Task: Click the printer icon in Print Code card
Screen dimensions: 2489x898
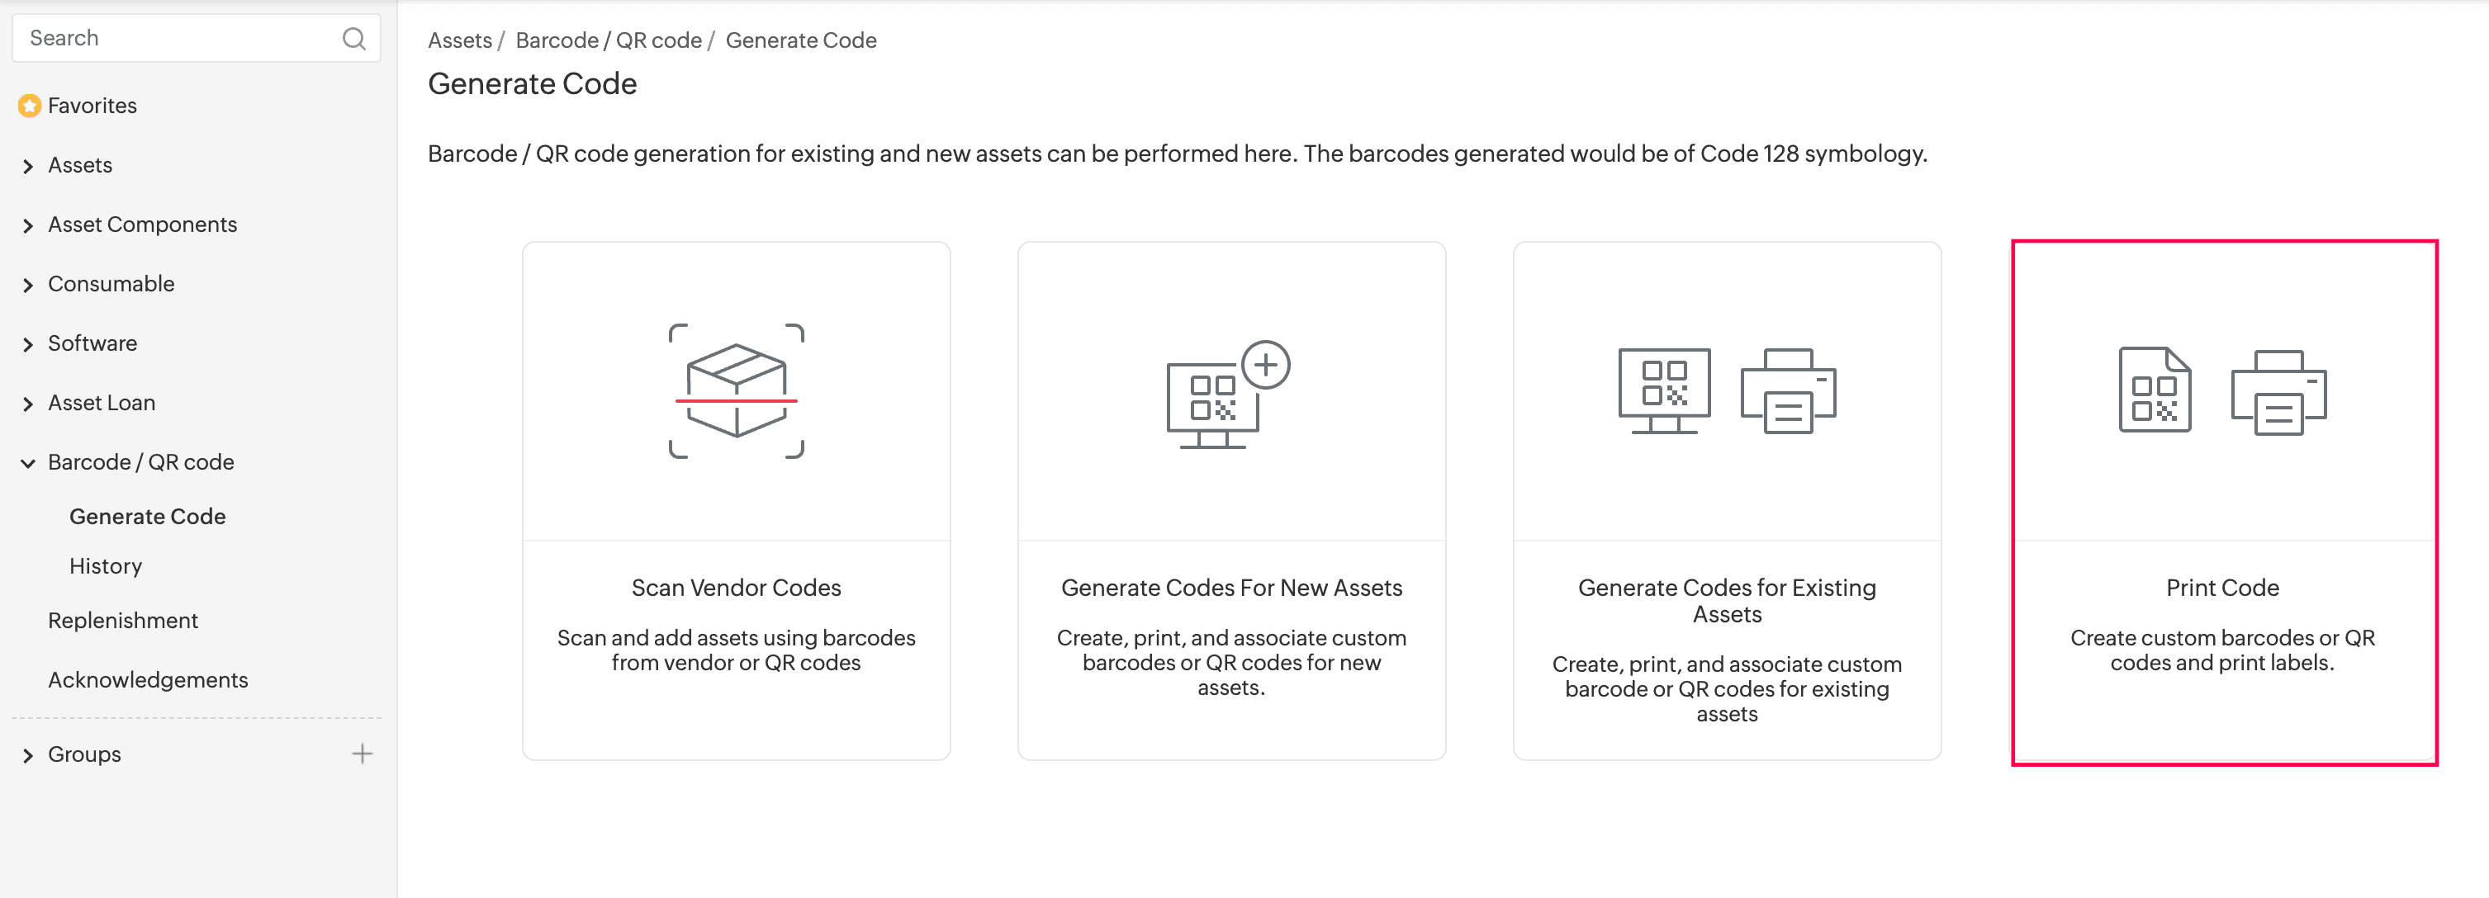Action: click(x=2278, y=392)
